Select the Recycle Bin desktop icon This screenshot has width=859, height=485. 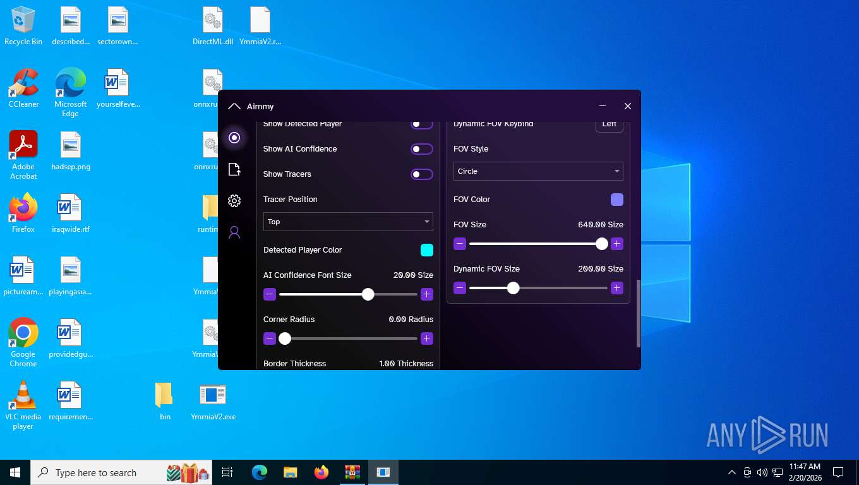coord(23,26)
